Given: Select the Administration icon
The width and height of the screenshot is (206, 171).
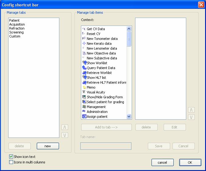Looking at the screenshot, I should 84,111.
